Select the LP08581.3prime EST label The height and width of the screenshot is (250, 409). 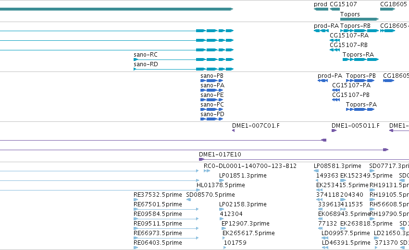point(337,166)
